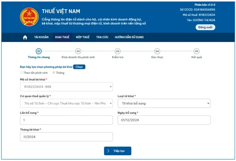Open the 'Tra cứu' menu

point(102,37)
